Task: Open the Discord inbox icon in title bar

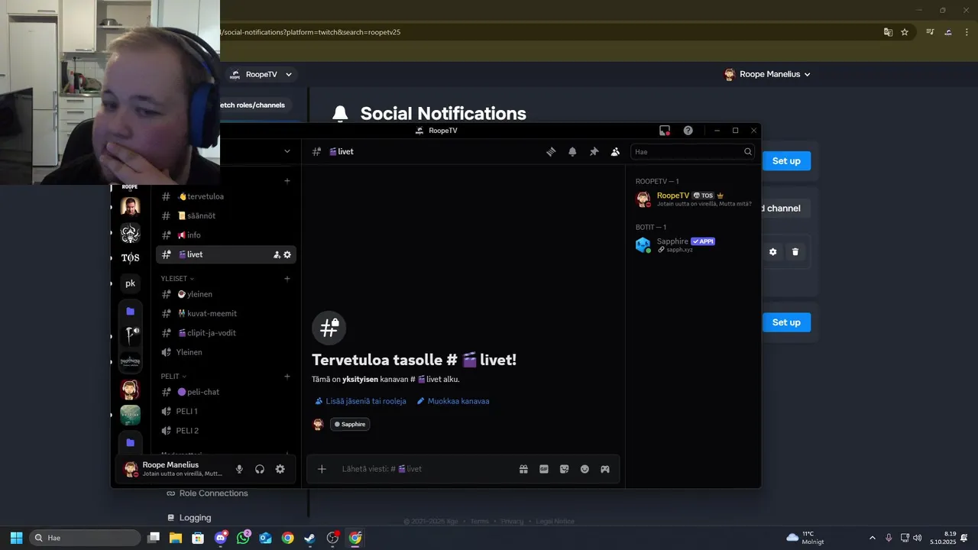Action: click(665, 131)
